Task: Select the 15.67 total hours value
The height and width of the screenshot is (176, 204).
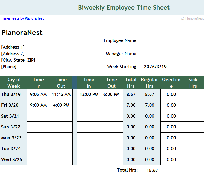Action: pos(152,170)
